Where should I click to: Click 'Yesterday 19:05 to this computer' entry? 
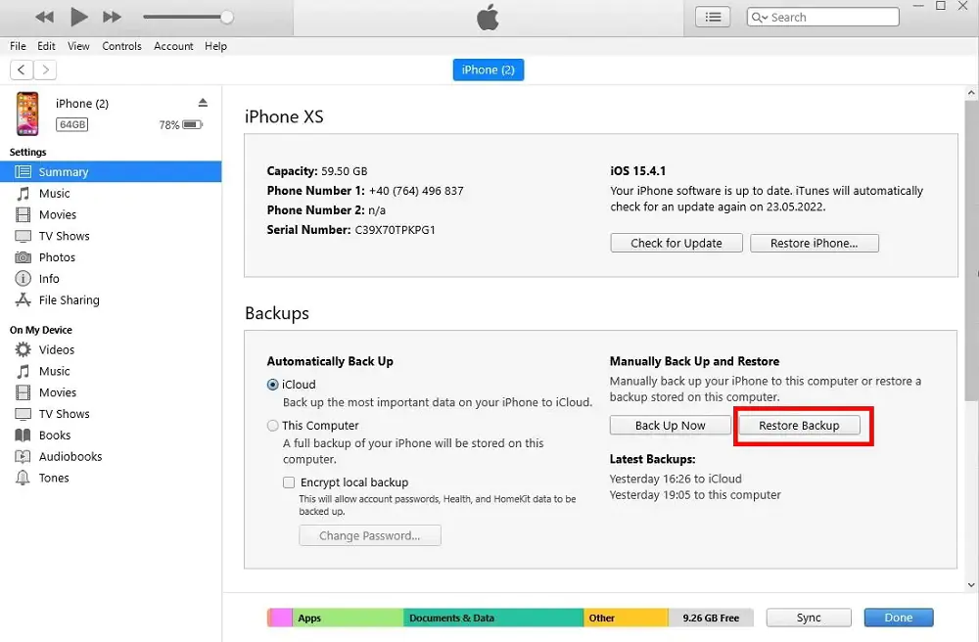click(695, 495)
